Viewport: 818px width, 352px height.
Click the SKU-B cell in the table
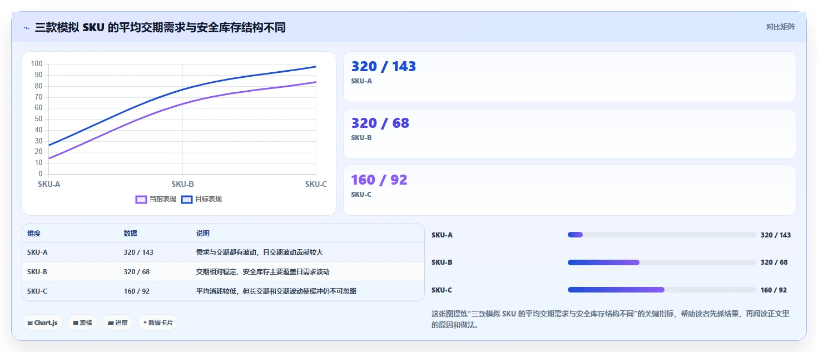37,272
